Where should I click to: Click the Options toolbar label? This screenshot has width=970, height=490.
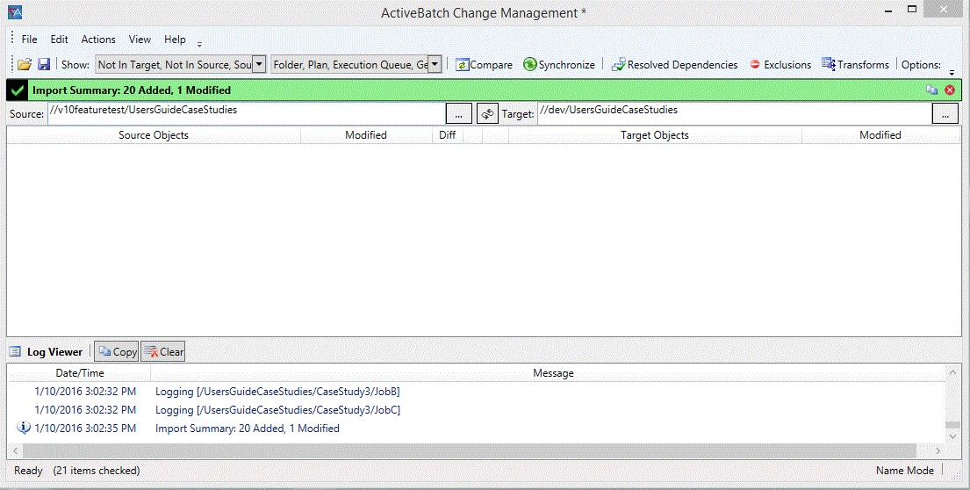921,64
